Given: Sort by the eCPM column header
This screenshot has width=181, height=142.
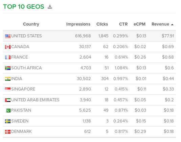Looking at the screenshot, I should [139, 24].
